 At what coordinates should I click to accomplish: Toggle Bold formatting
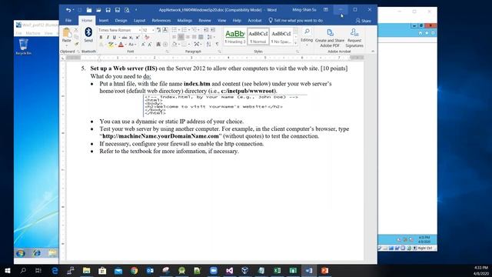(x=101, y=38)
